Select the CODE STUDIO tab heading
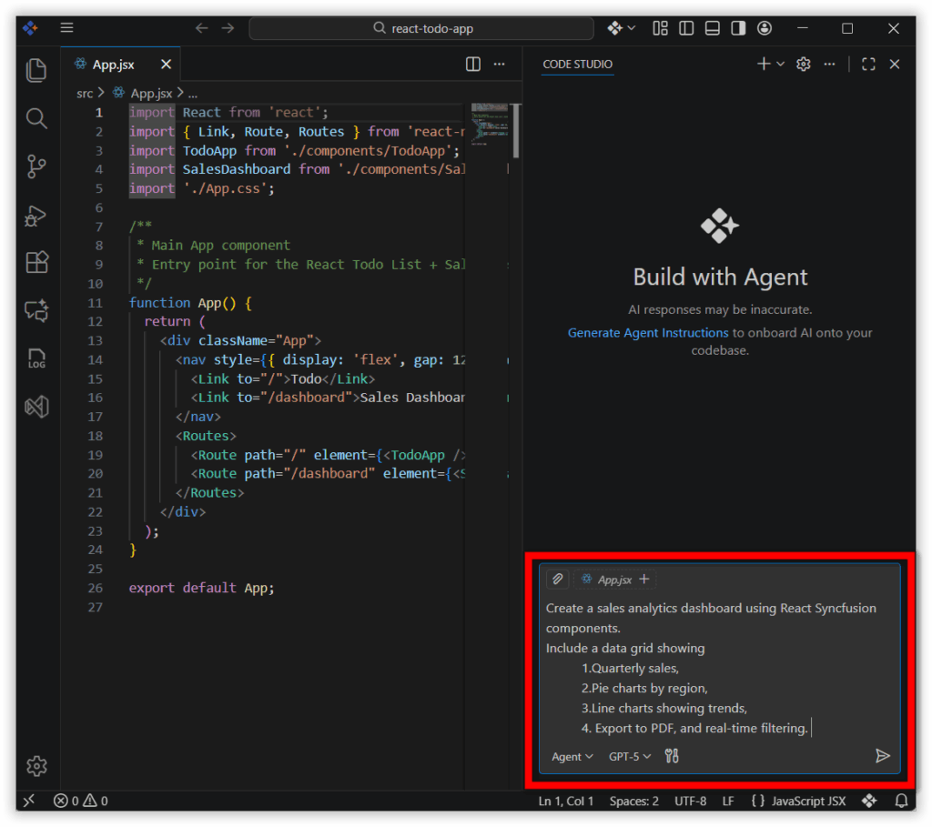Viewport: 932px width, 827px height. point(577,65)
